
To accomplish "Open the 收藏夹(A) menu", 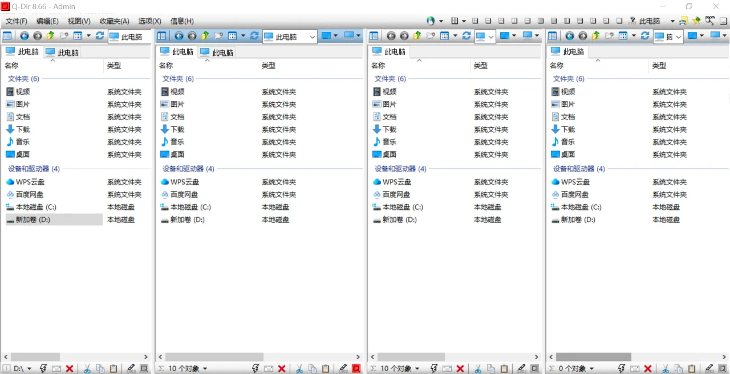I will click(x=114, y=21).
